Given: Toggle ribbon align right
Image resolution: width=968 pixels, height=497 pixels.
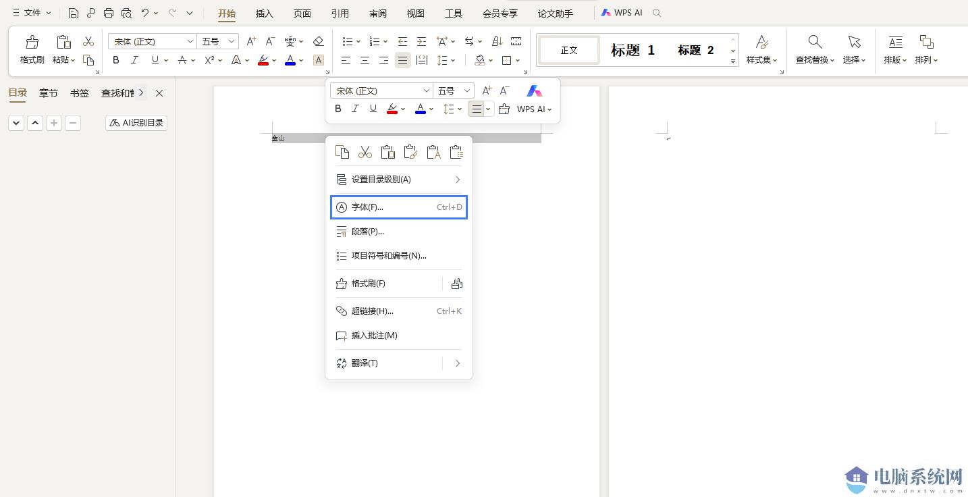Looking at the screenshot, I should click(383, 60).
